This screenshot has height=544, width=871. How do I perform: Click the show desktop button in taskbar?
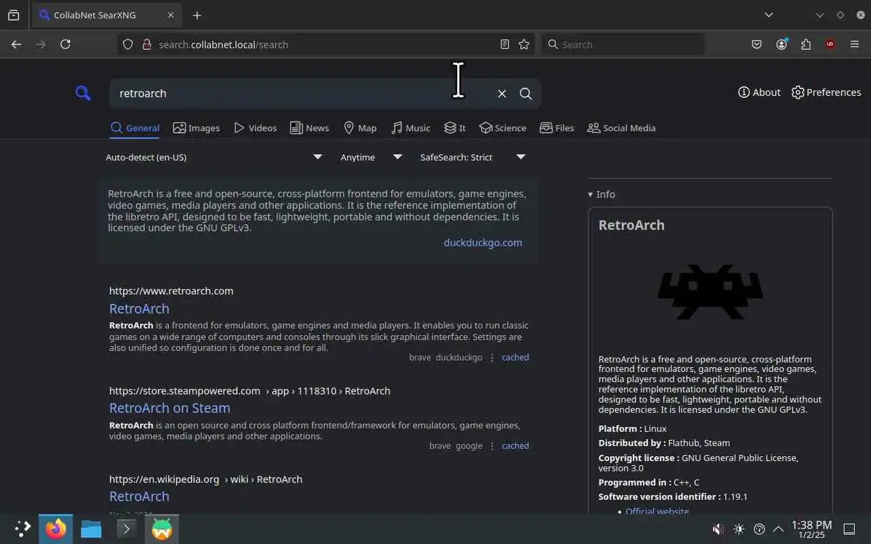coord(849,528)
